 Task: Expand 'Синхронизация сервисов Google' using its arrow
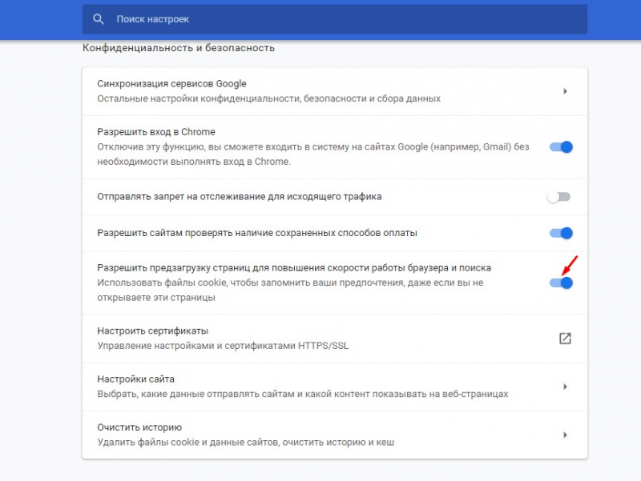tap(565, 91)
